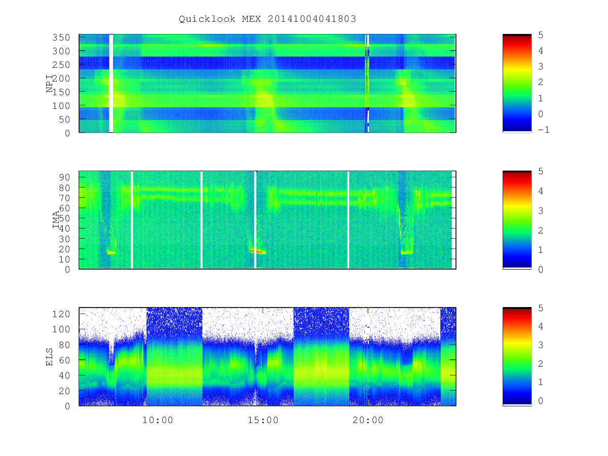Click the plot title Quicklook MEX 20141004041803
Image resolution: width=608 pixels, height=456 pixels.
click(x=268, y=19)
